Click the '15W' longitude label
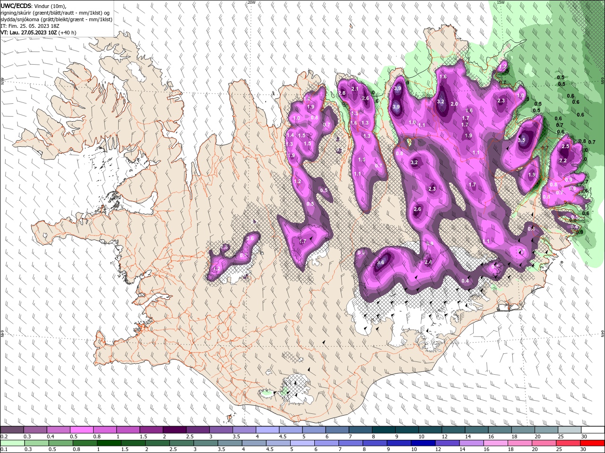The width and height of the screenshot is (605, 453). tap(501, 2)
